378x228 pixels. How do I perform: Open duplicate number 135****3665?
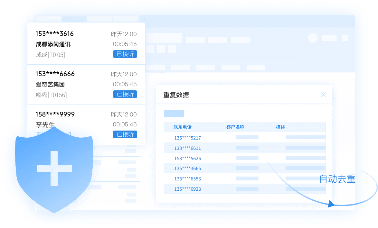click(x=188, y=169)
